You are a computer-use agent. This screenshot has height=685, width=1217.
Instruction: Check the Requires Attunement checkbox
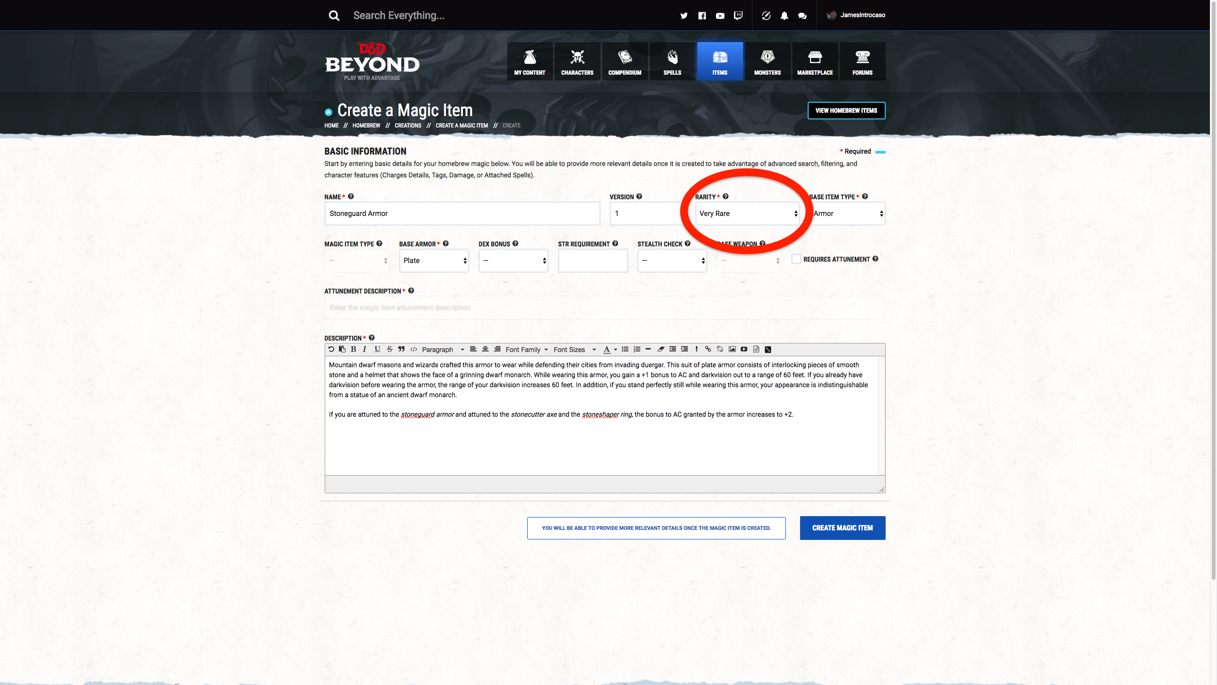pos(796,259)
